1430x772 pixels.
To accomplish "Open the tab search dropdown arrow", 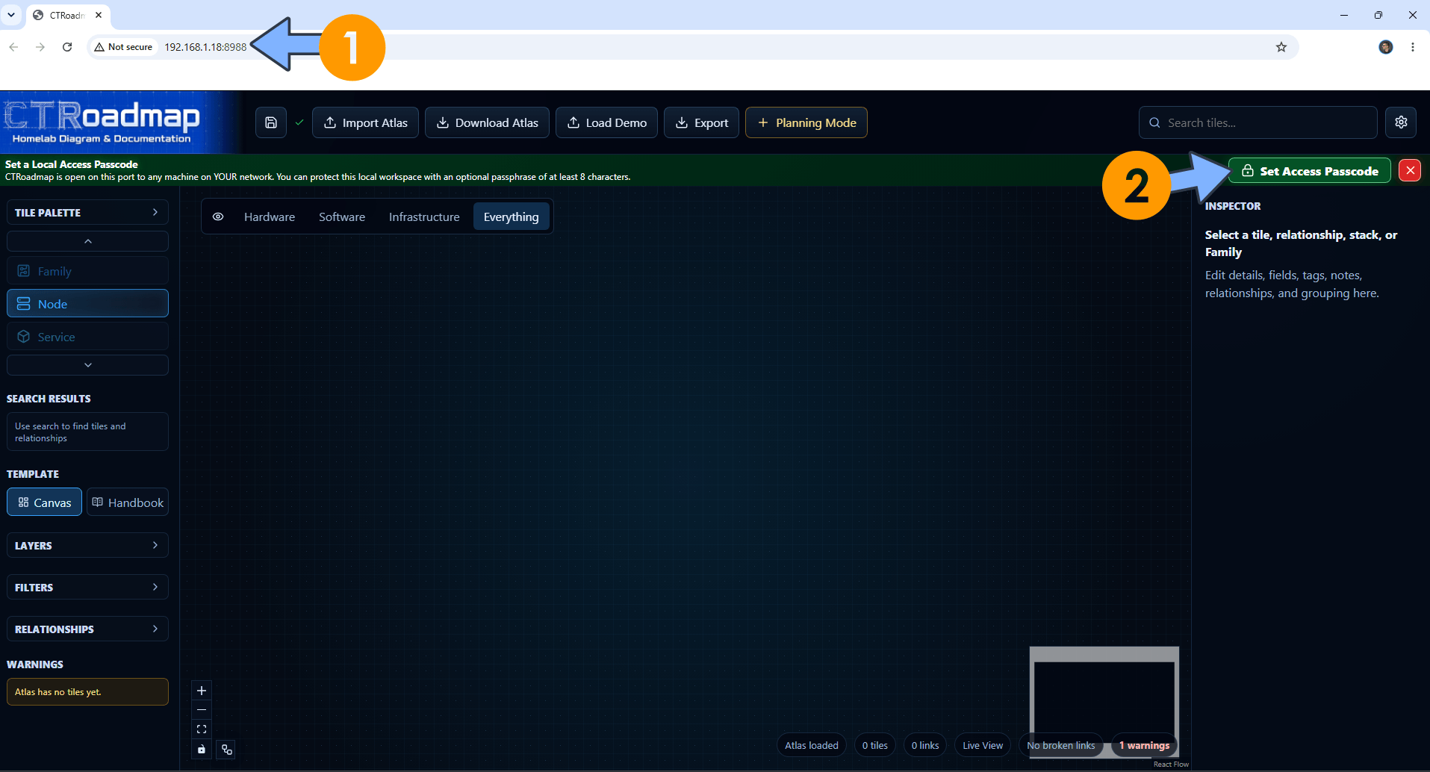I will tap(11, 15).
